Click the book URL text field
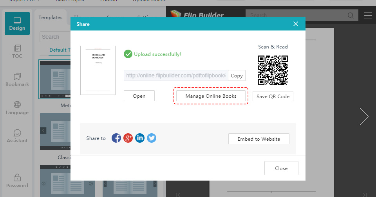Image resolution: width=376 pixels, height=197 pixels. (x=175, y=76)
